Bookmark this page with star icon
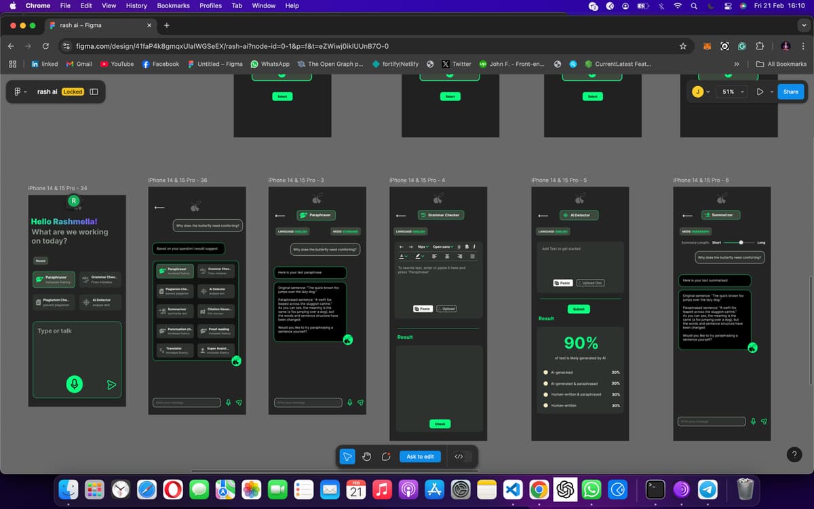 [x=683, y=46]
